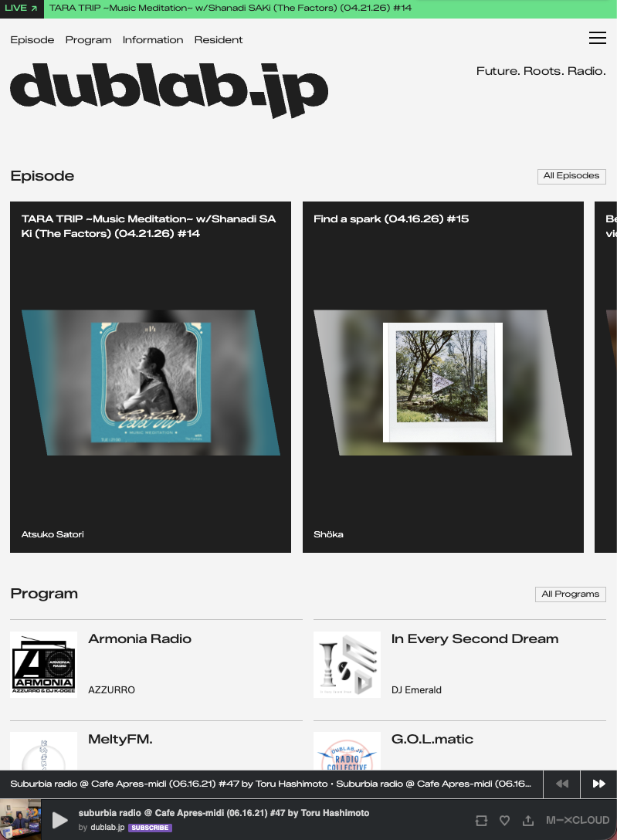Skip forward to next track
This screenshot has height=840, width=617.
(x=598, y=784)
